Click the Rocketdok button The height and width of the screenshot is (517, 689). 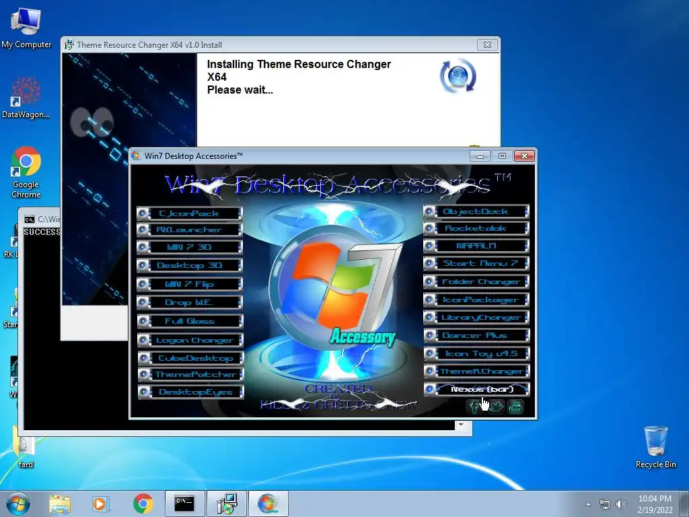pyautogui.click(x=476, y=228)
